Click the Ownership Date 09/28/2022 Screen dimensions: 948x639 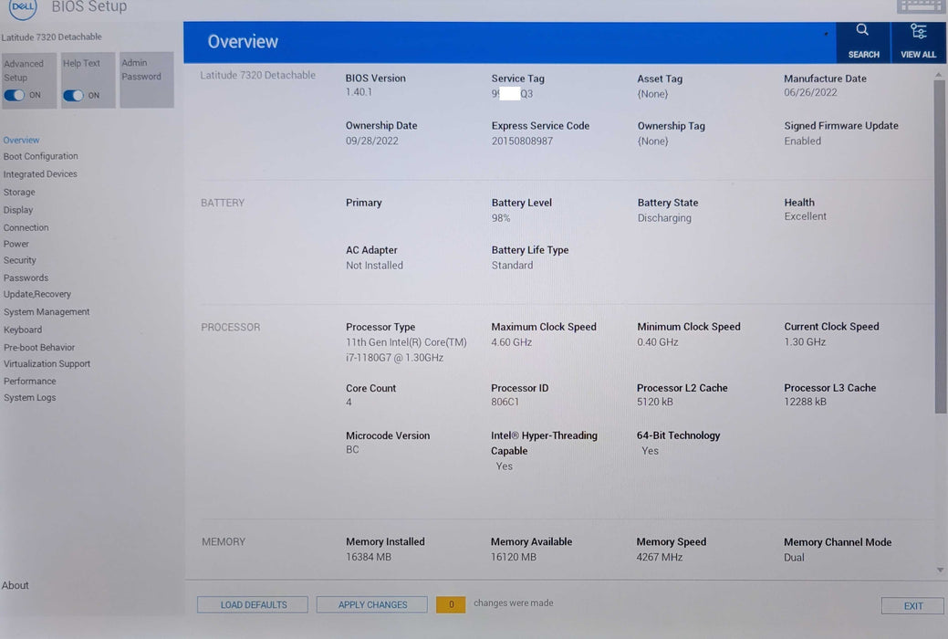pos(372,141)
